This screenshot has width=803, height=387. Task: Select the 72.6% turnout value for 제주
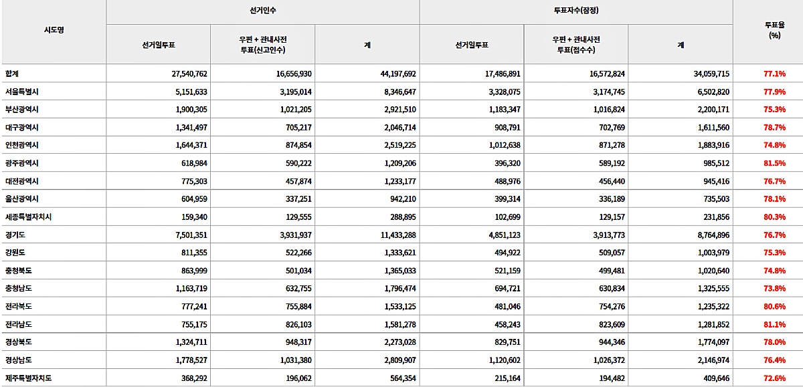[x=774, y=378]
